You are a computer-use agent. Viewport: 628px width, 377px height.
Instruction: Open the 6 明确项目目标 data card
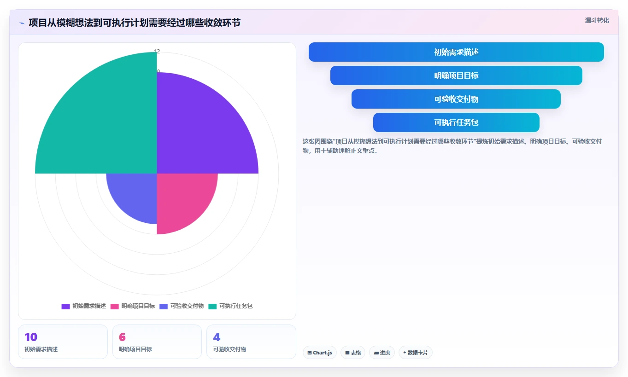click(x=157, y=342)
